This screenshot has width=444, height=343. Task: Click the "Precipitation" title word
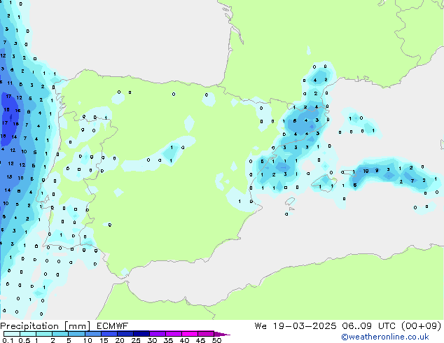point(29,326)
